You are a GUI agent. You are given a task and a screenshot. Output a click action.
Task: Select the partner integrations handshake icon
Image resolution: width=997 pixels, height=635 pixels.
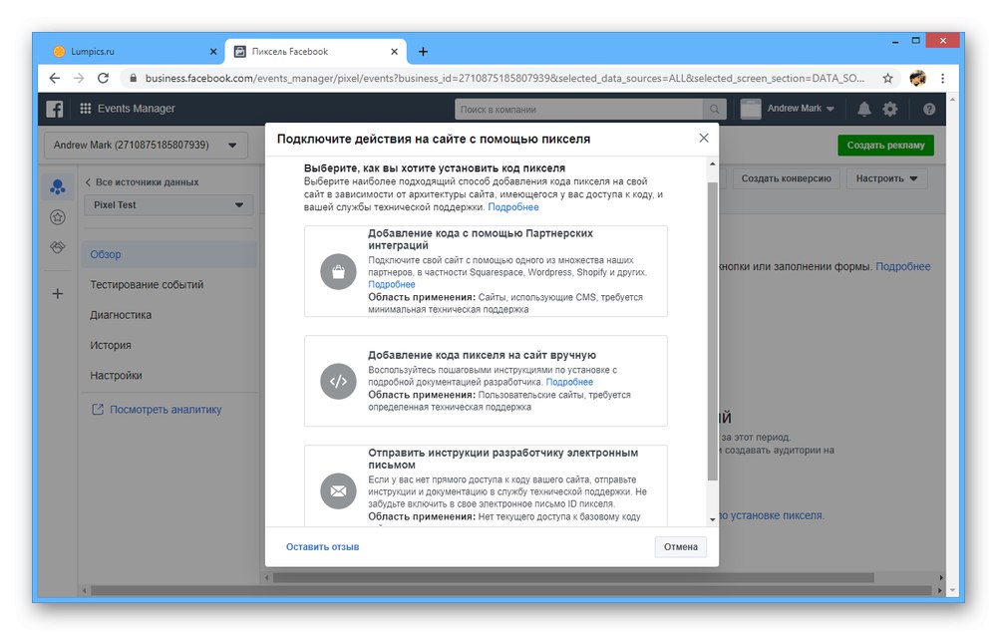(58, 247)
